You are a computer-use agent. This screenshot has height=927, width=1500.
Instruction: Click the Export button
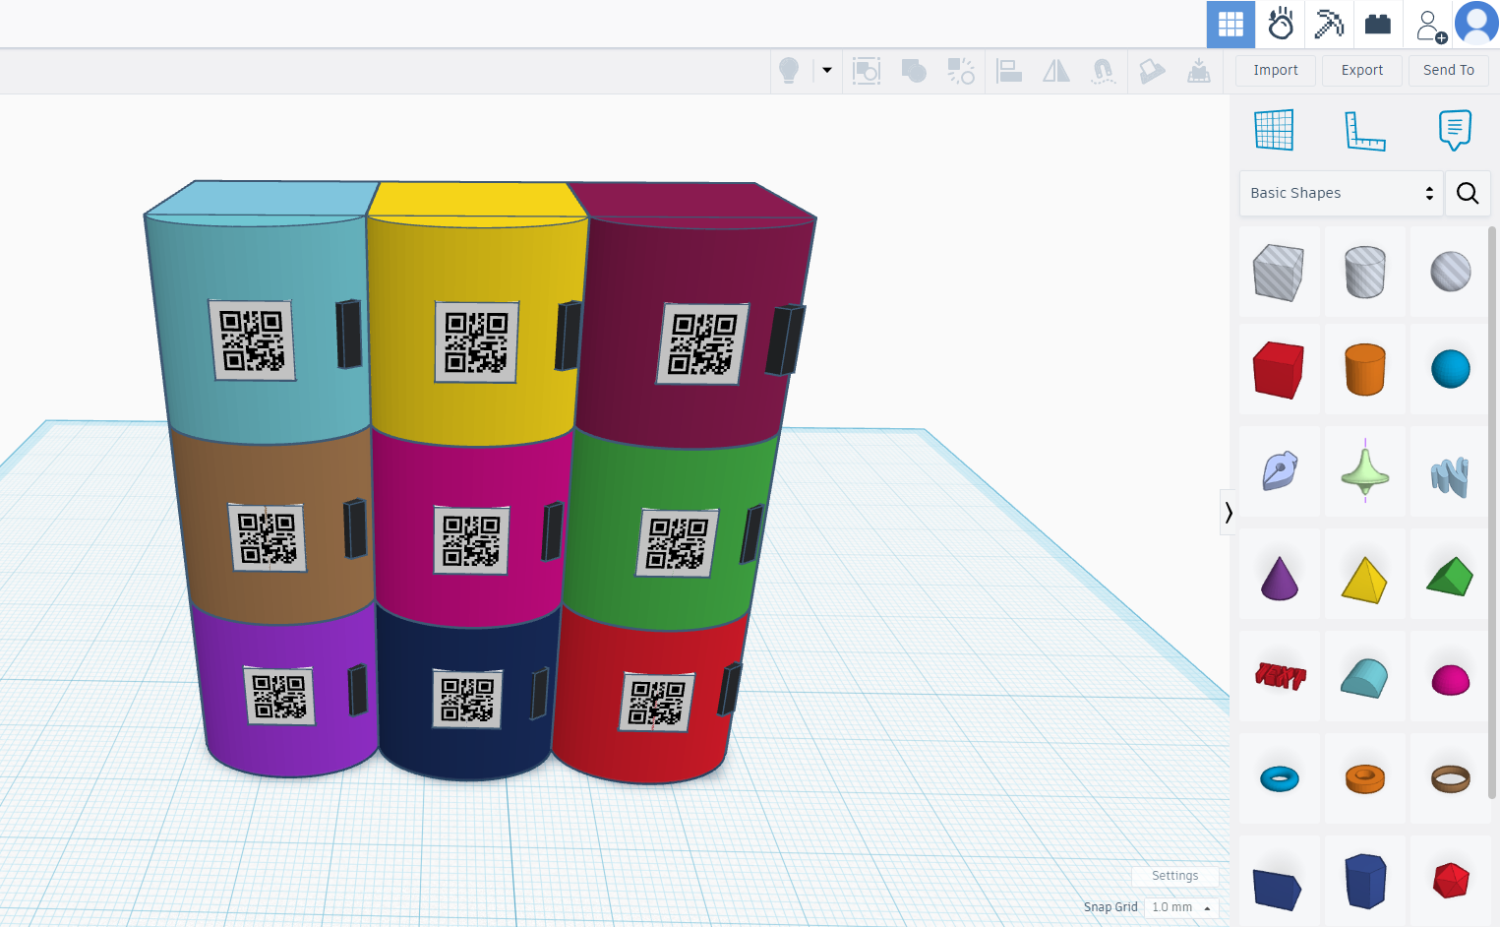[x=1362, y=70]
